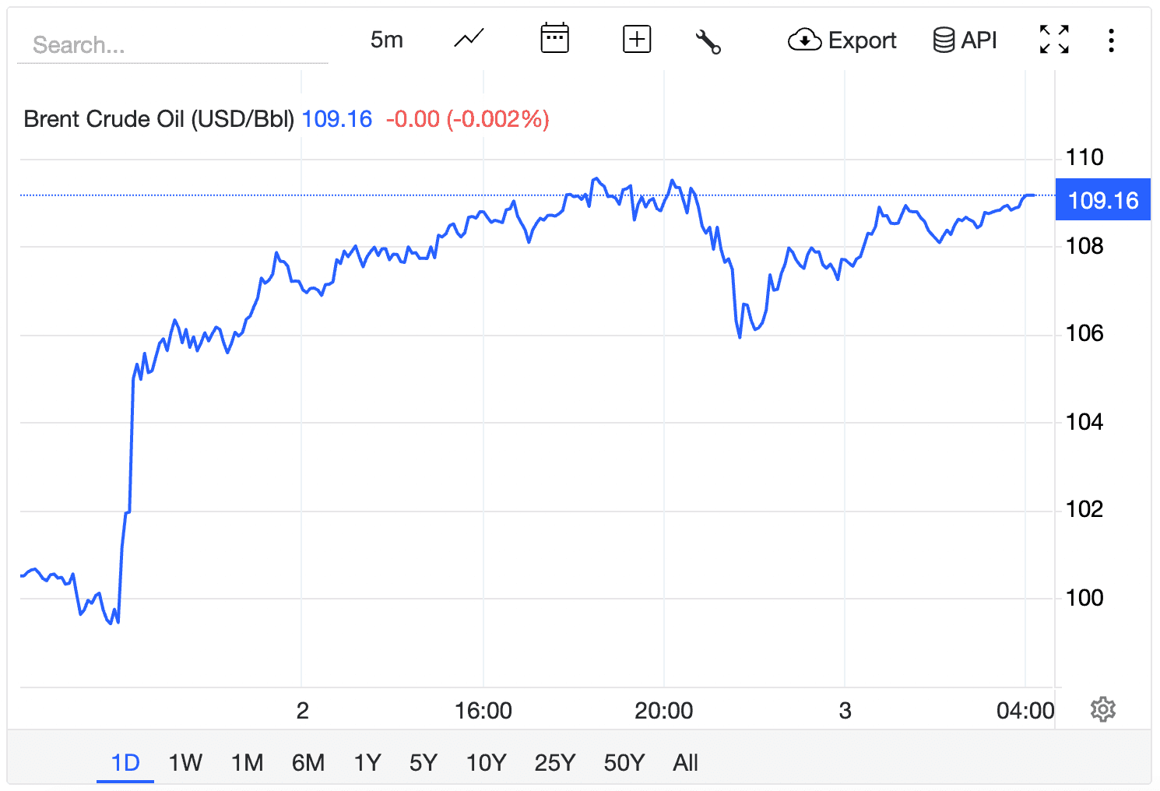Switch to the 1W time range
Image resolution: width=1160 pixels, height=791 pixels.
pyautogui.click(x=185, y=763)
